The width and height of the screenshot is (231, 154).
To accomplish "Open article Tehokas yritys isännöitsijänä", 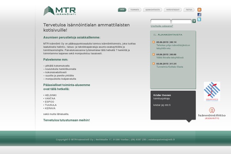I will click(173, 47).
